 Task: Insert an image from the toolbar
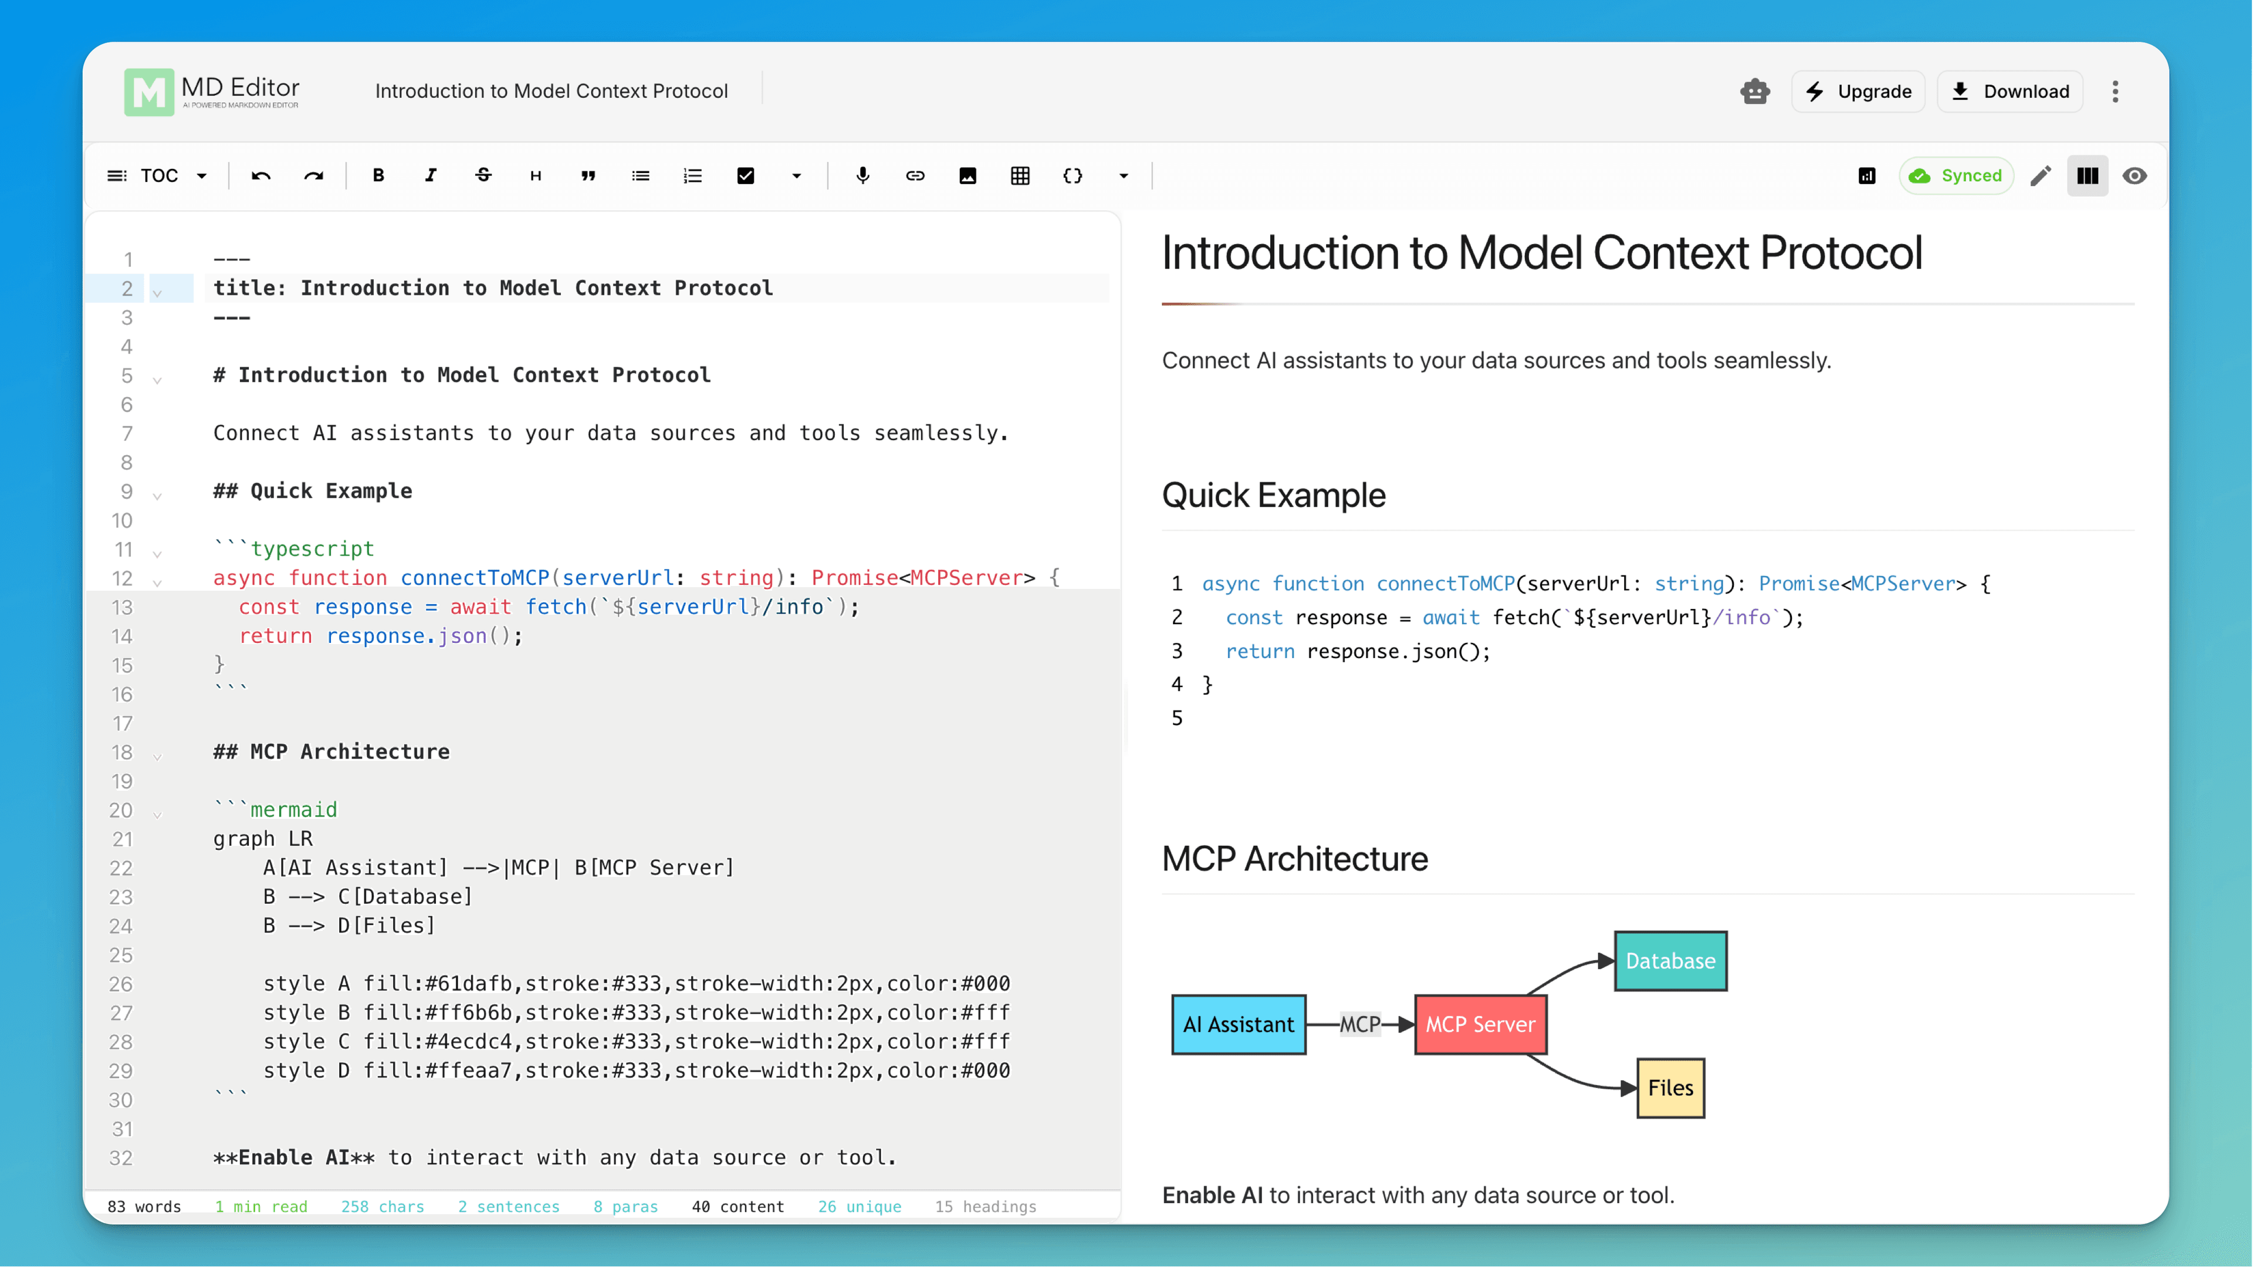967,175
